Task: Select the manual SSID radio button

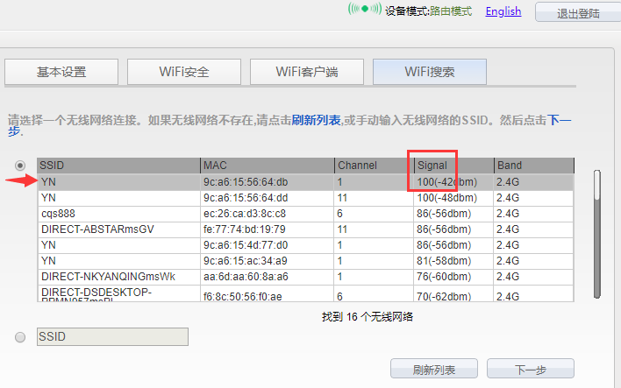Action: (20, 336)
